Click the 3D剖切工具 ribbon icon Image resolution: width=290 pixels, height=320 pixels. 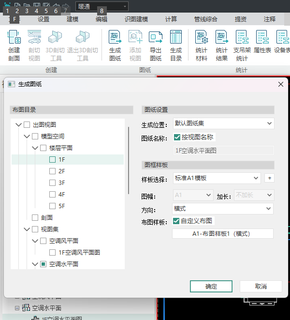click(55, 37)
